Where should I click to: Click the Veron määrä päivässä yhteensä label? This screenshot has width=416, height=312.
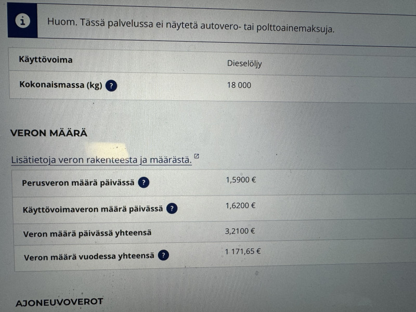(87, 233)
